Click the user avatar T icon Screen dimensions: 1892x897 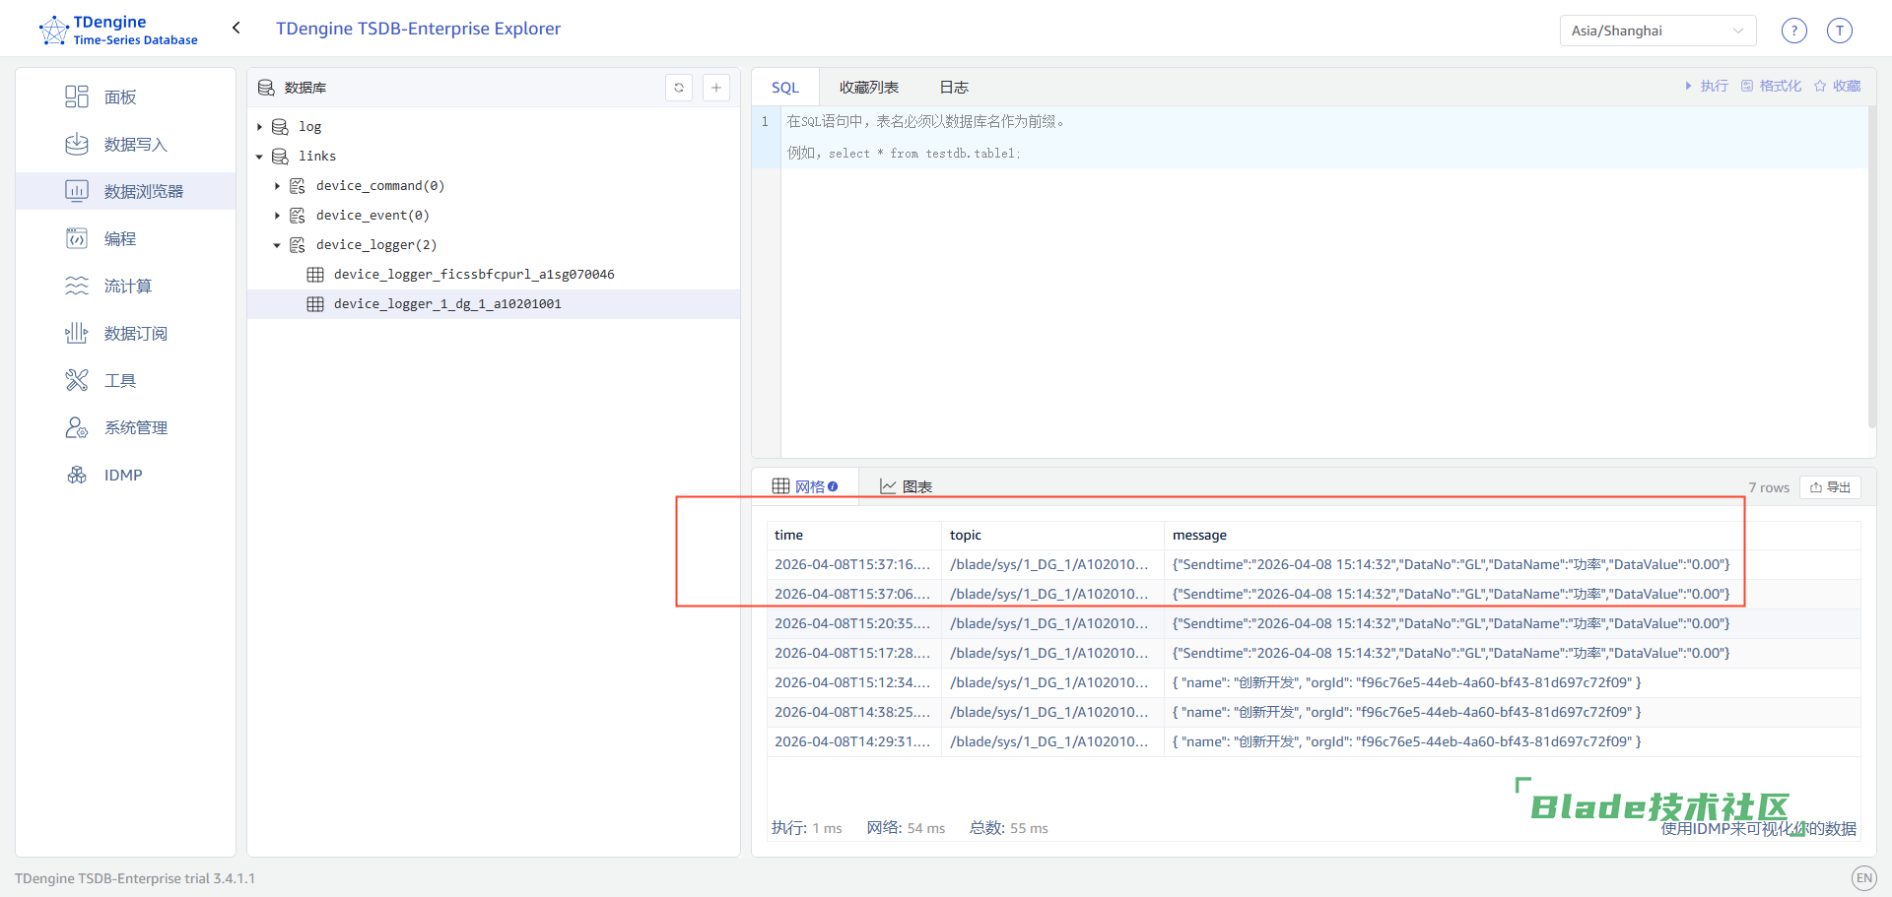(1840, 31)
